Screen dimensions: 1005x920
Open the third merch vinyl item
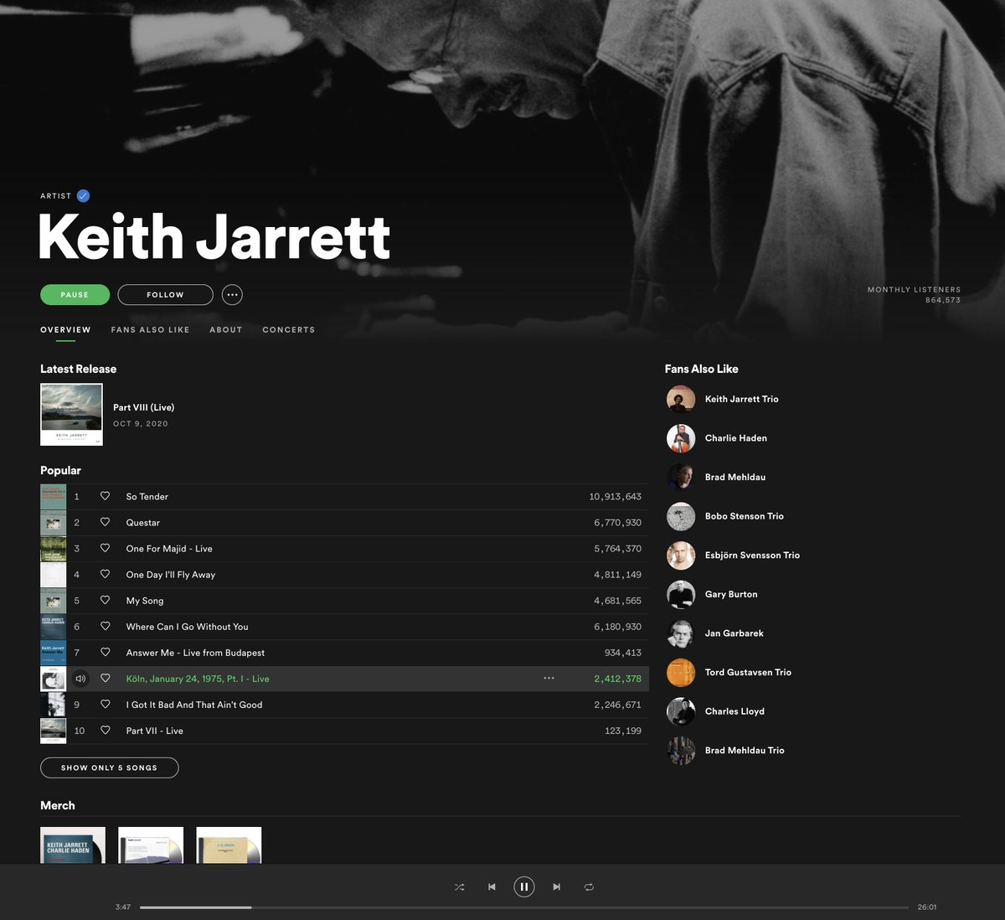tap(229, 845)
